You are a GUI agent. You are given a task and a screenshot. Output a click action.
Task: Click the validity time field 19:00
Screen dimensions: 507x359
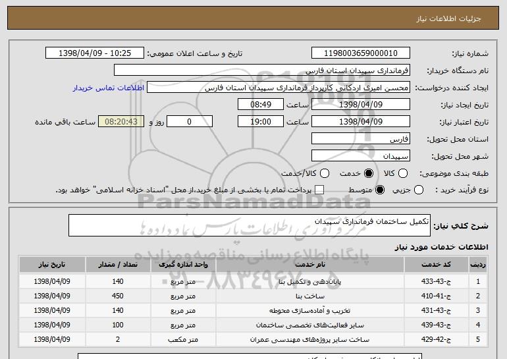coord(261,122)
